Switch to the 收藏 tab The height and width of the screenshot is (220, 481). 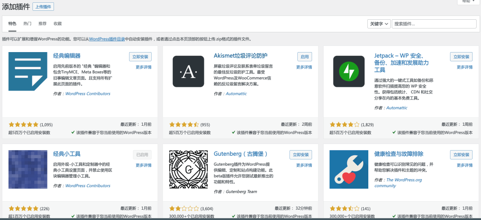tap(58, 23)
